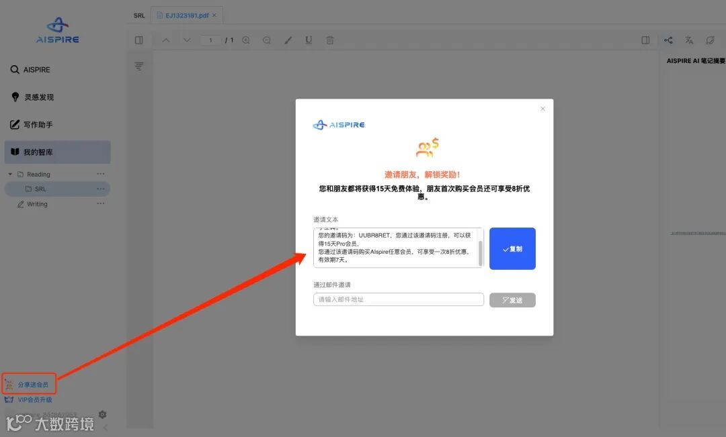Close the EJ1323181.pdf tab
This screenshot has width=726, height=437.
(x=214, y=15)
